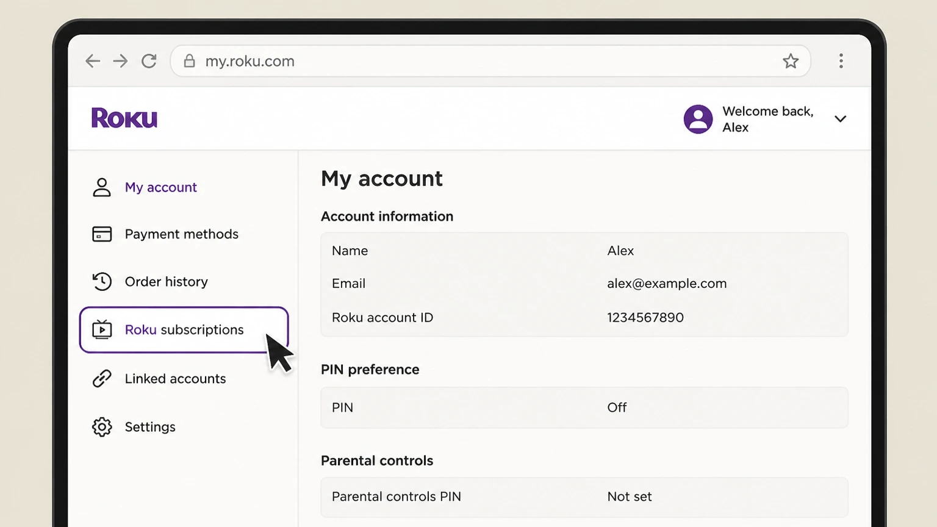
Task: Click the PIN value Off
Action: [x=617, y=407]
